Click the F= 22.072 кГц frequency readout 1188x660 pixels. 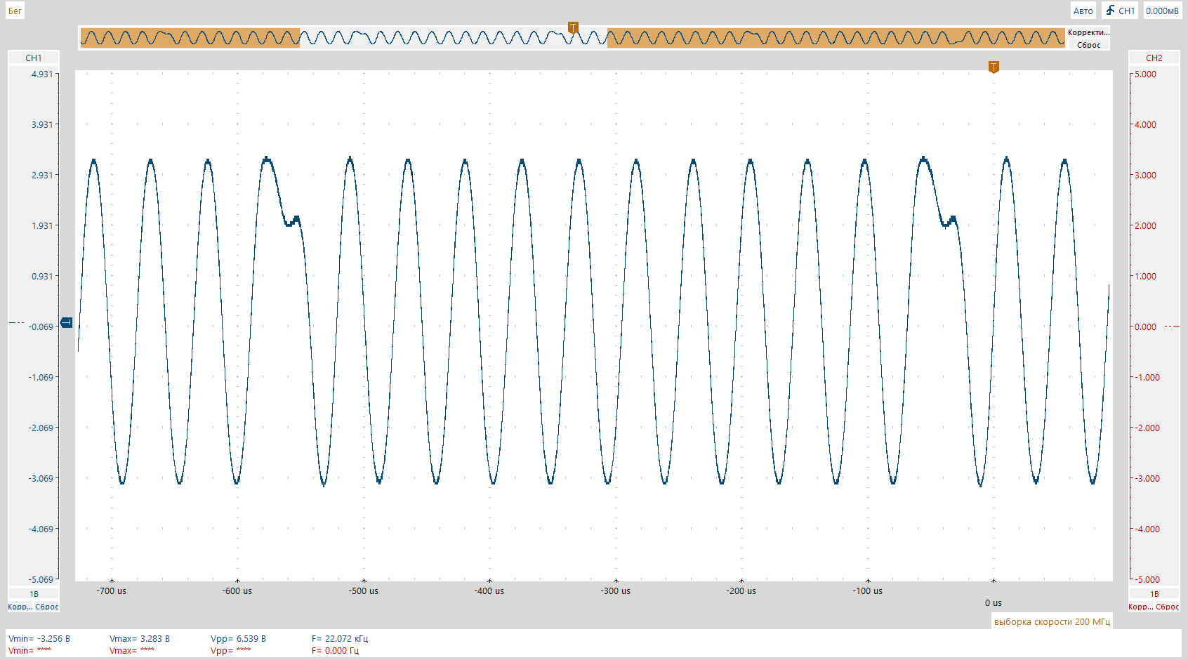[340, 639]
